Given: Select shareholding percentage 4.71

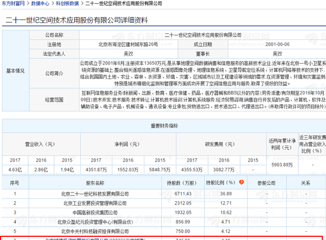Looking at the screenshot, I should [x=226, y=222].
